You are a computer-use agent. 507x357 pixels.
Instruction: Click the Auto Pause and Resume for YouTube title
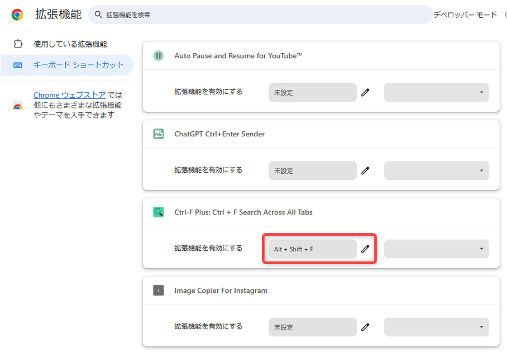pos(238,56)
